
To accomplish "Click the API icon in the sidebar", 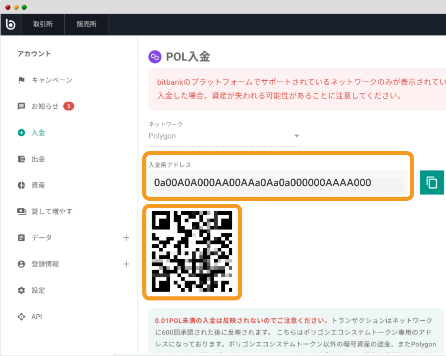I will [21, 317].
